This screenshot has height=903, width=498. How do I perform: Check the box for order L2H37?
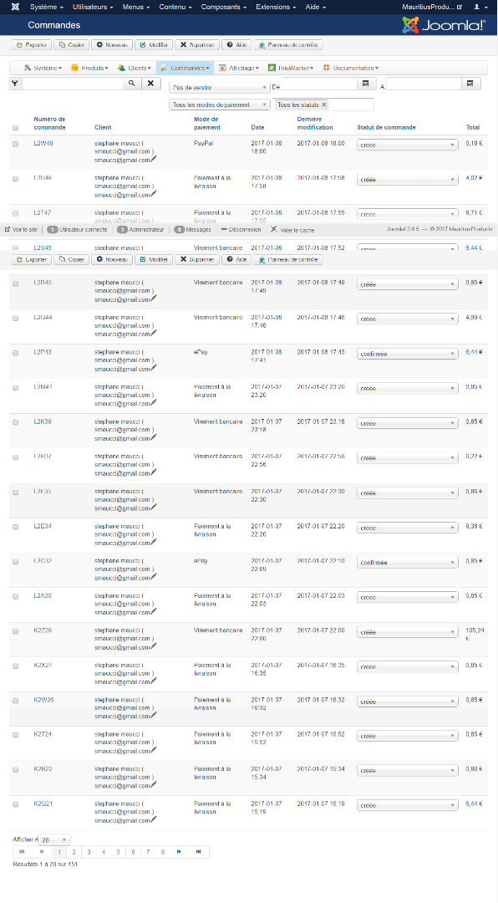pos(16,457)
